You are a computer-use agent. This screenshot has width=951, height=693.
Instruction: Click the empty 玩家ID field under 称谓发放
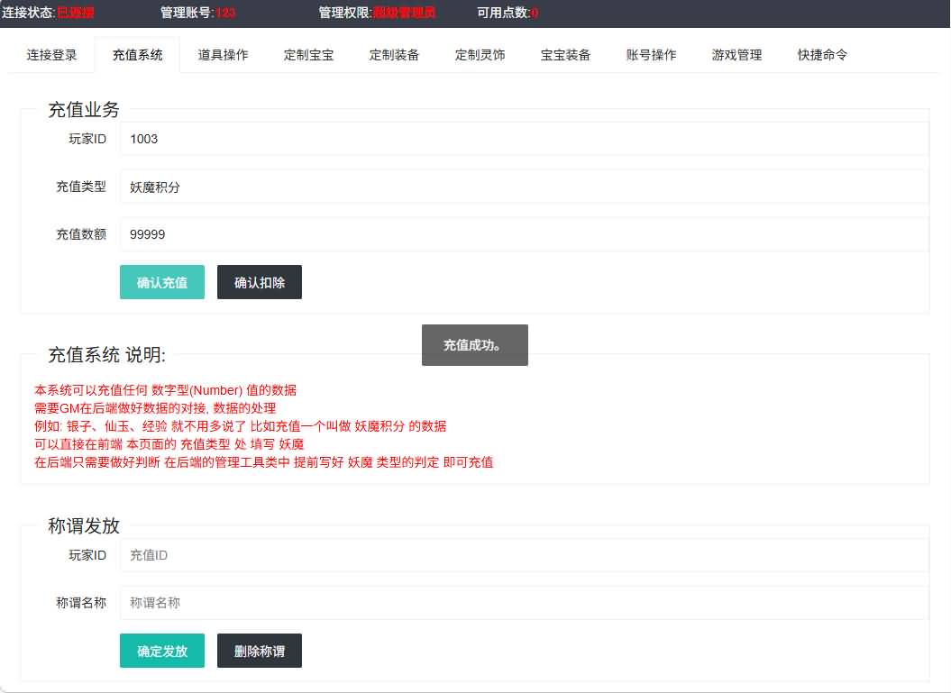pos(524,555)
